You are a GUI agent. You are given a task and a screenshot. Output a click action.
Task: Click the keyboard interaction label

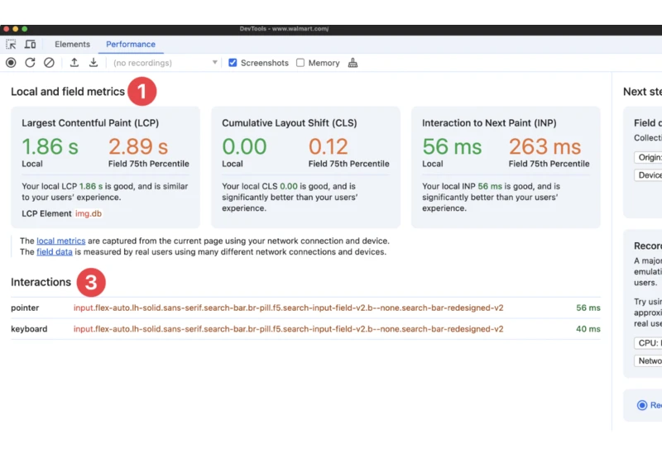29,329
